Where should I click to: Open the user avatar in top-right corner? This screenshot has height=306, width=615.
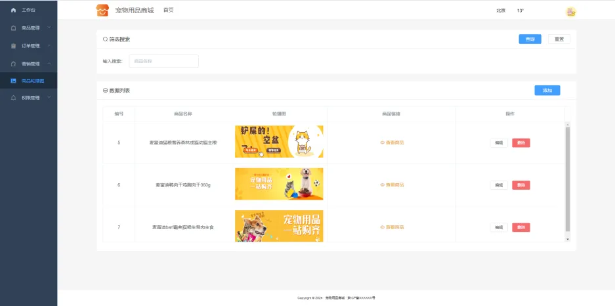coord(571,11)
